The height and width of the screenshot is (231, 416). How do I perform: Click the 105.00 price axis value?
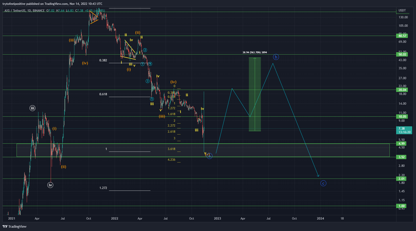pos(403,26)
